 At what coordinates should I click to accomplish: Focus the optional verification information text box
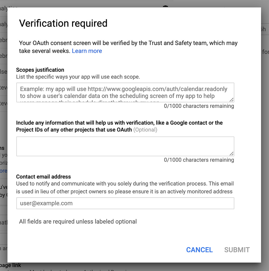[x=125, y=146]
